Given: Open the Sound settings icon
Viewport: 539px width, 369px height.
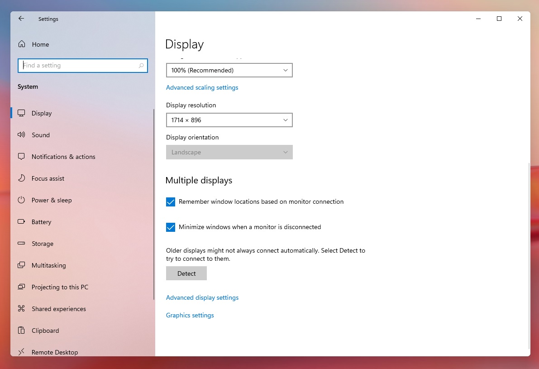Looking at the screenshot, I should [21, 135].
